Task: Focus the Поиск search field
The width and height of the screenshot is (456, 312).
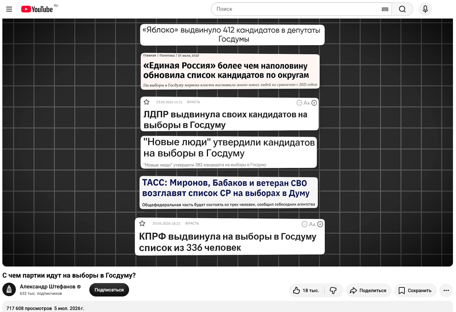Action: (x=297, y=9)
